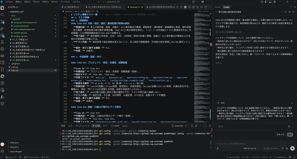Open Codex settings hexagon gear icon

tap(289, 12)
